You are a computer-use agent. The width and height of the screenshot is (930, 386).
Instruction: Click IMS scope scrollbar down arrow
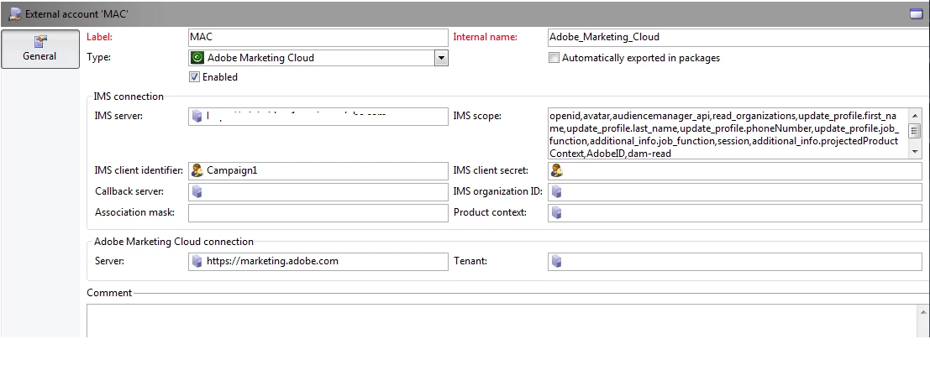point(915,152)
